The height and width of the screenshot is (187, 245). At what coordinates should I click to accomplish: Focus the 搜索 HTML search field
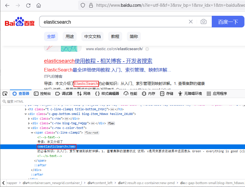[122, 102]
